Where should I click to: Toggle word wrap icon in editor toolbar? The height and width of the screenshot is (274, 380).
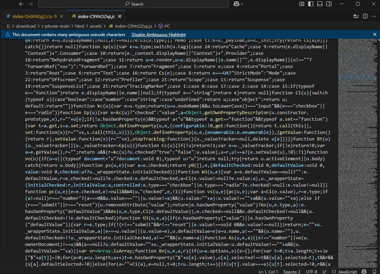(356, 16)
